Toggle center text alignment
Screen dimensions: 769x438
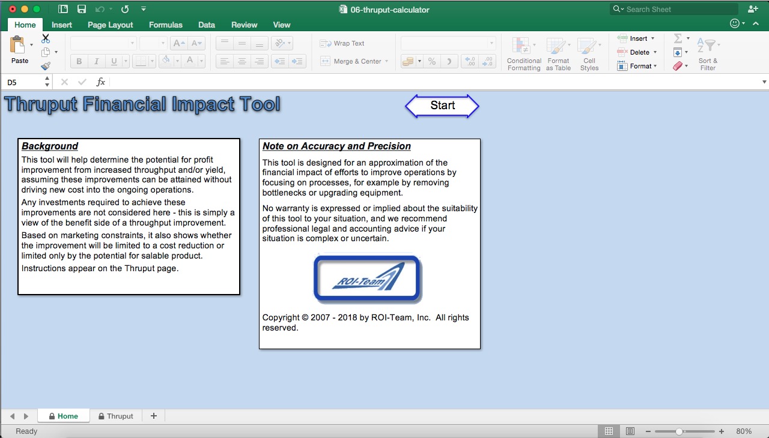242,61
